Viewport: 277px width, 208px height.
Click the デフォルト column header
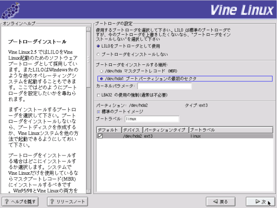coord(109,130)
